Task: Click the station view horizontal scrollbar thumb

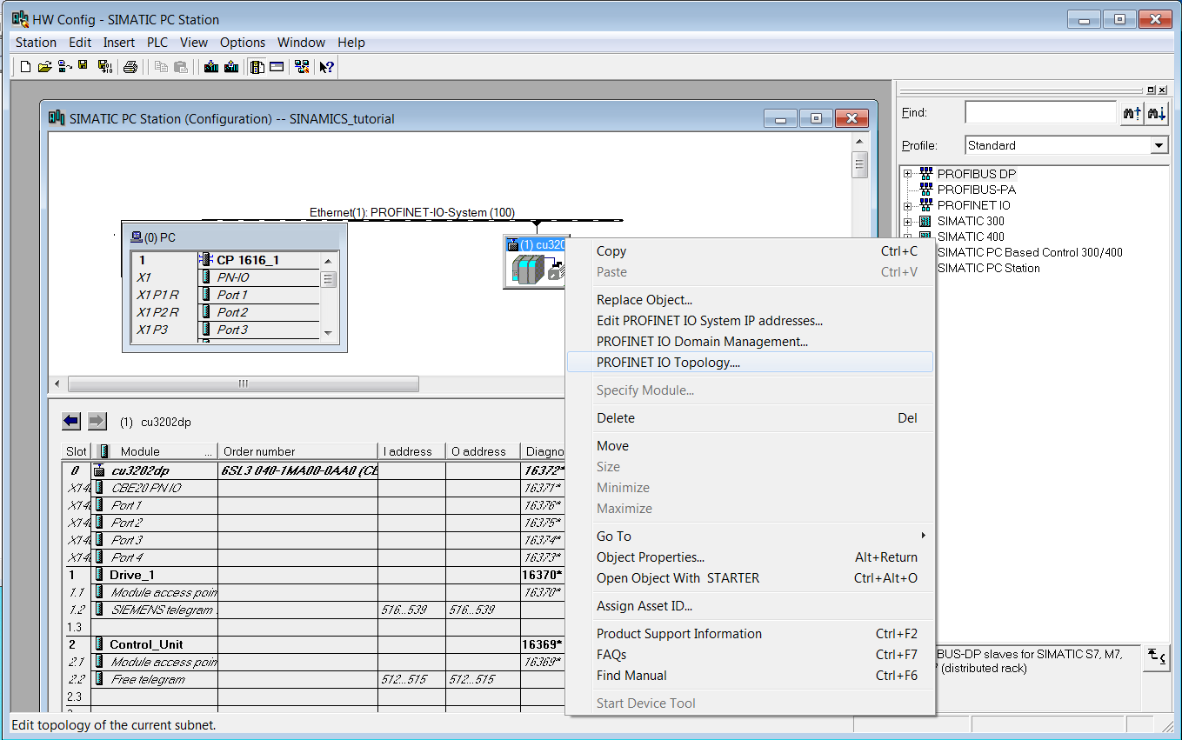Action: coord(244,383)
